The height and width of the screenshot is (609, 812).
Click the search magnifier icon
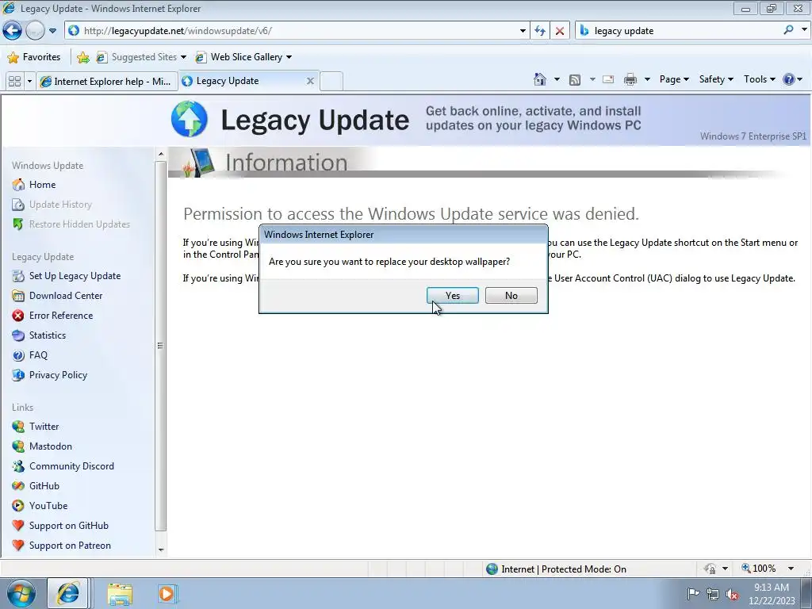pos(788,30)
